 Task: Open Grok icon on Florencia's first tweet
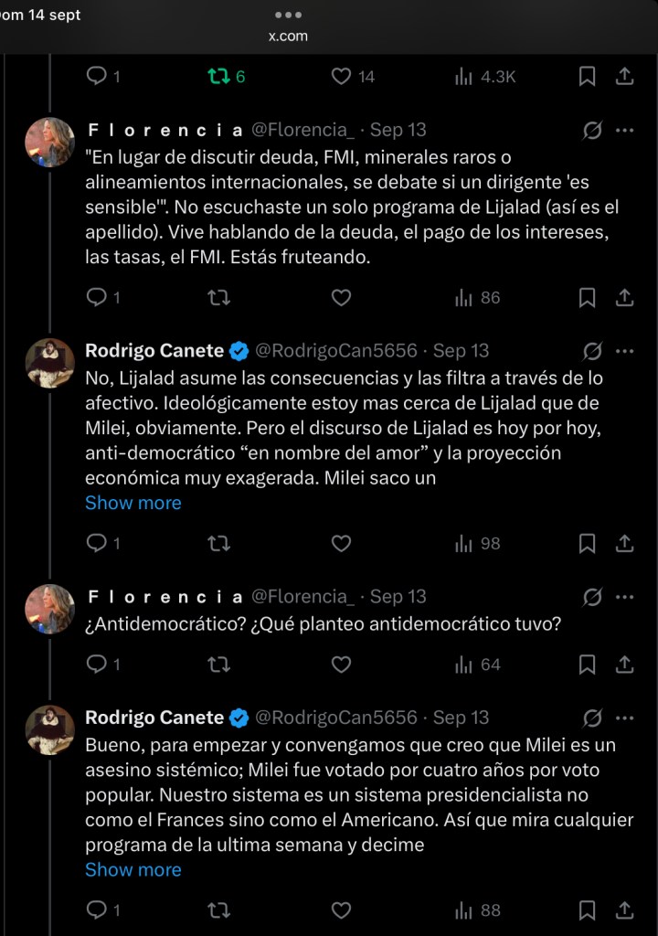(x=592, y=131)
